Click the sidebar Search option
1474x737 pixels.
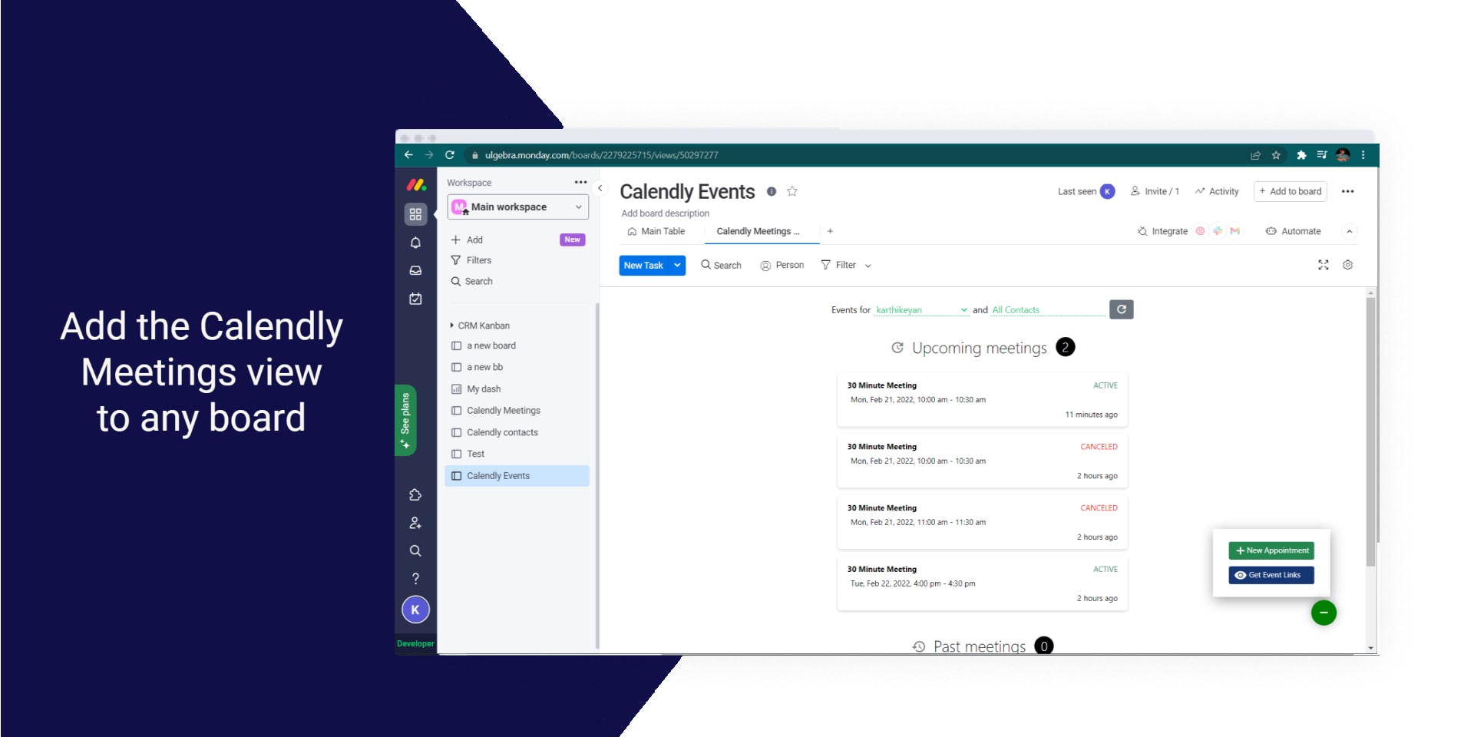coord(471,281)
